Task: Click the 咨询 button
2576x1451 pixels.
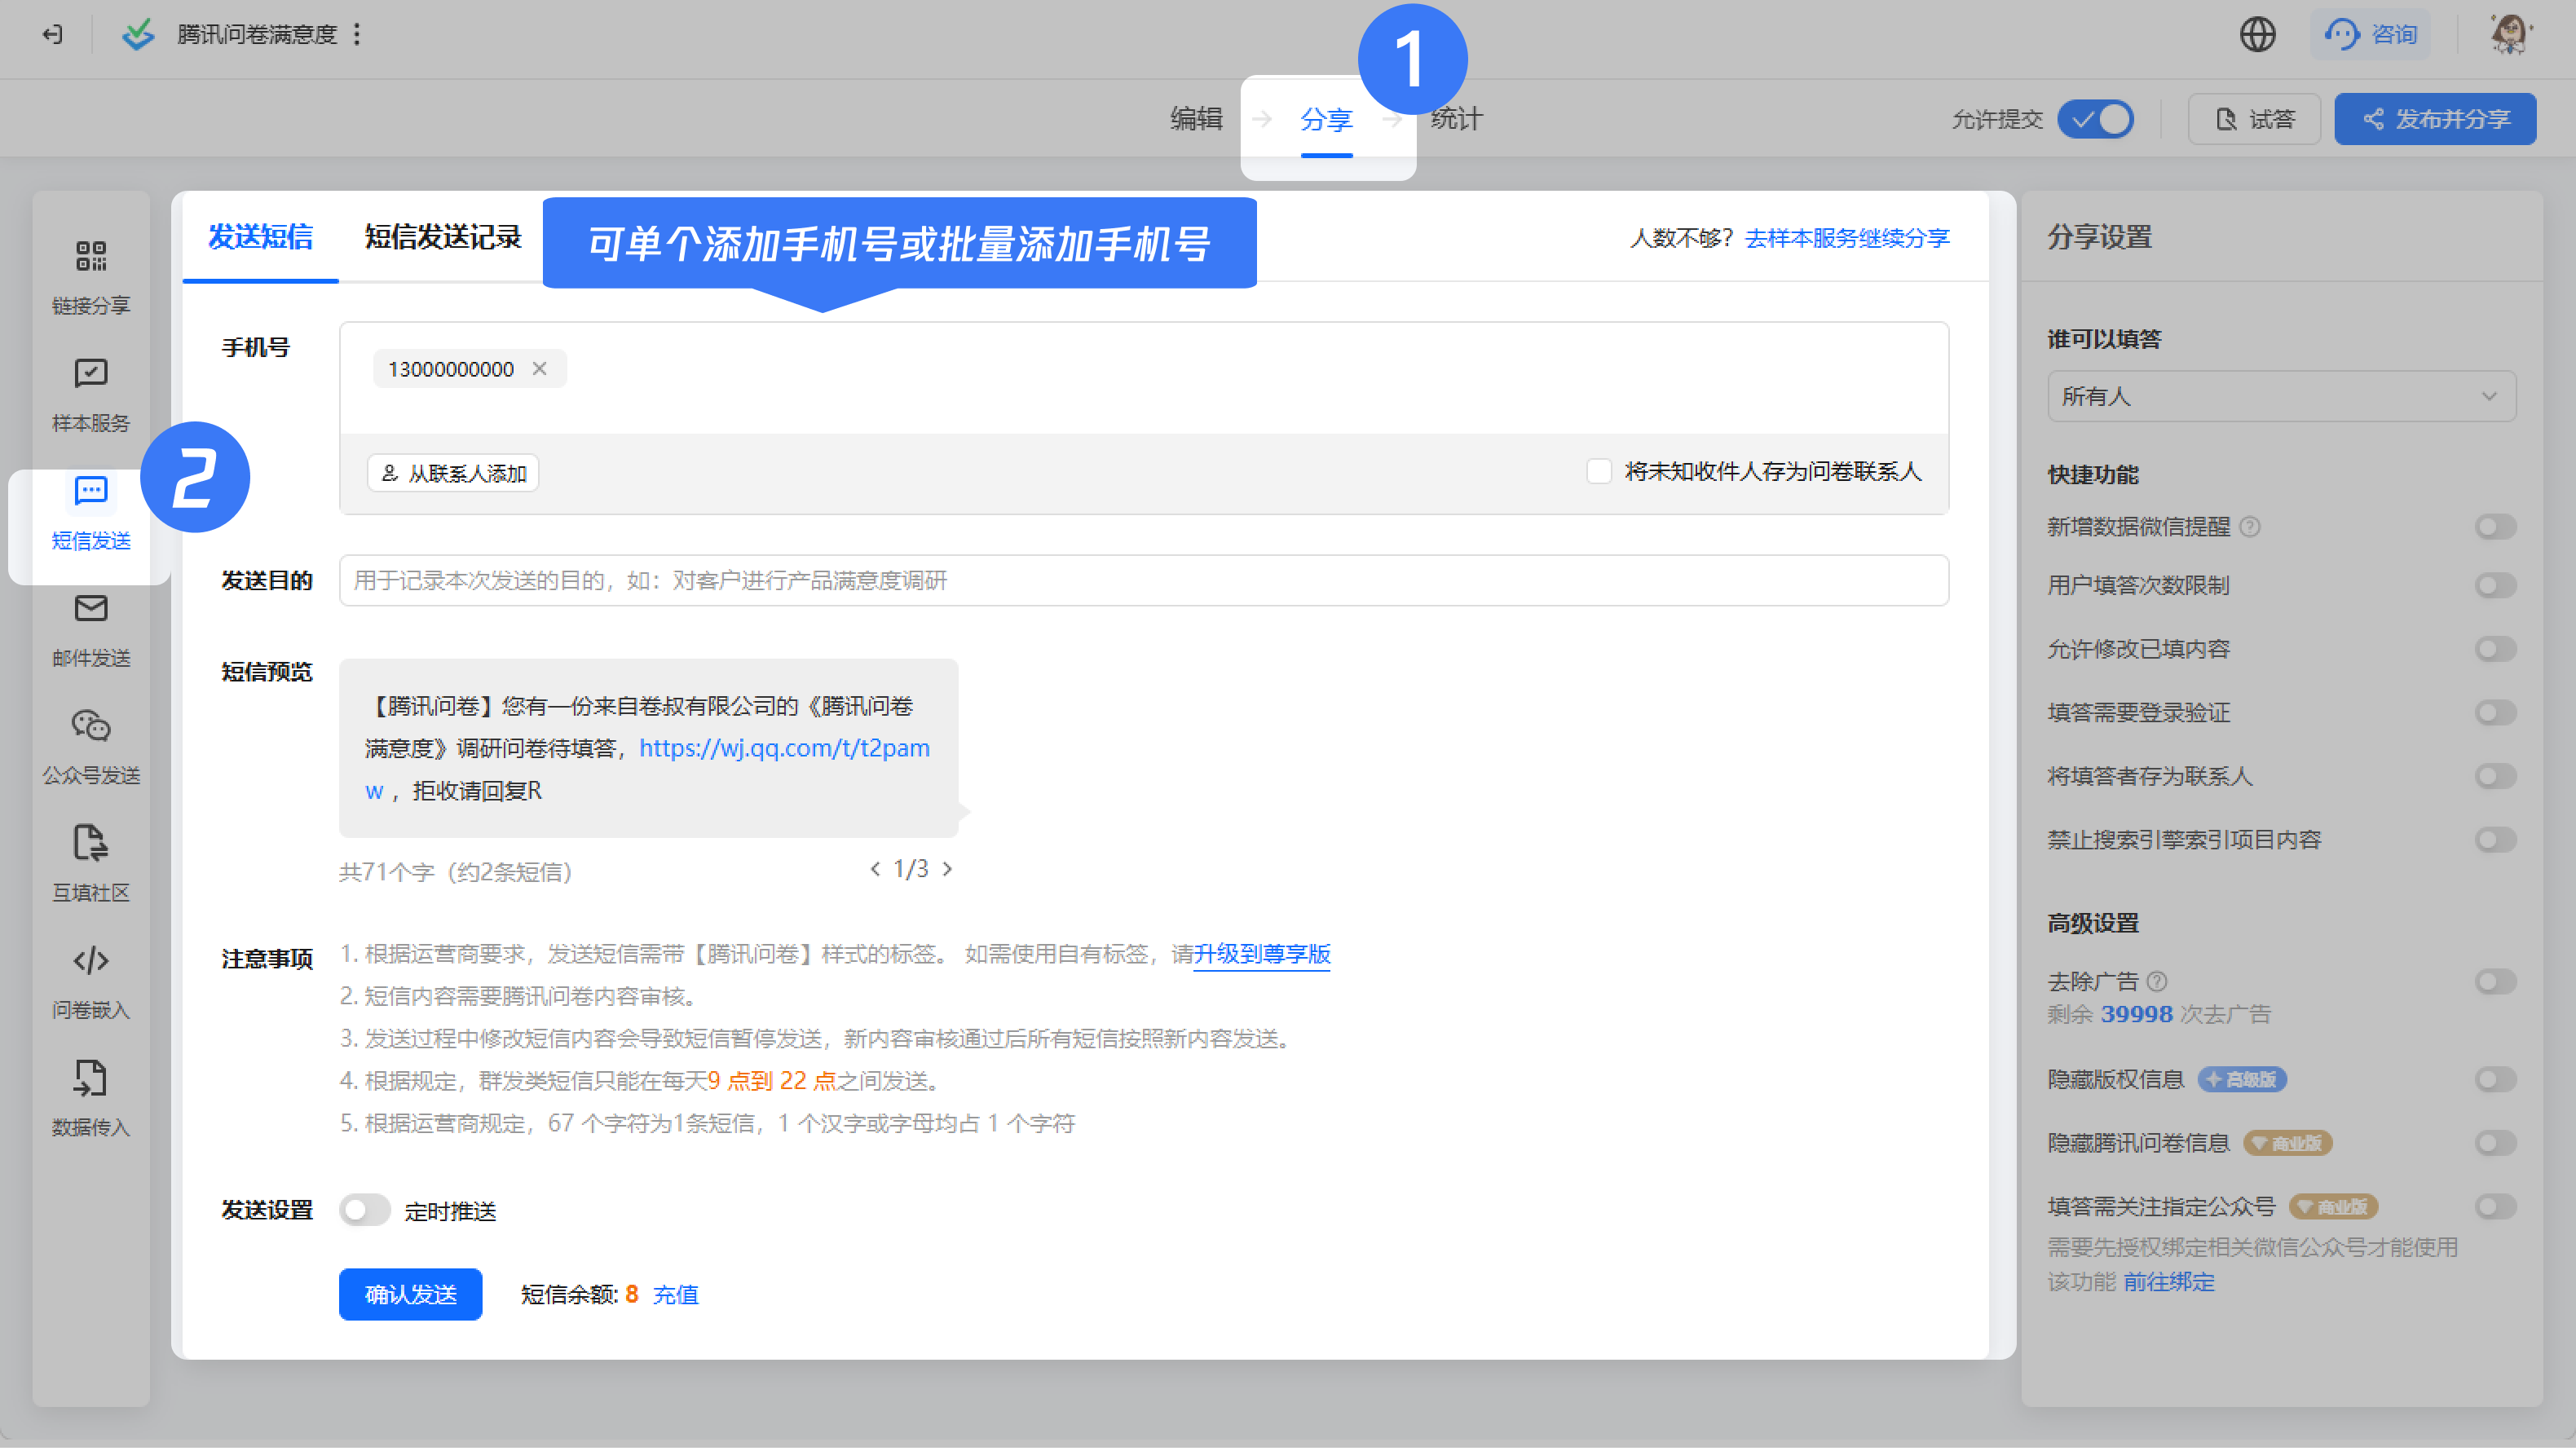Action: [2370, 35]
